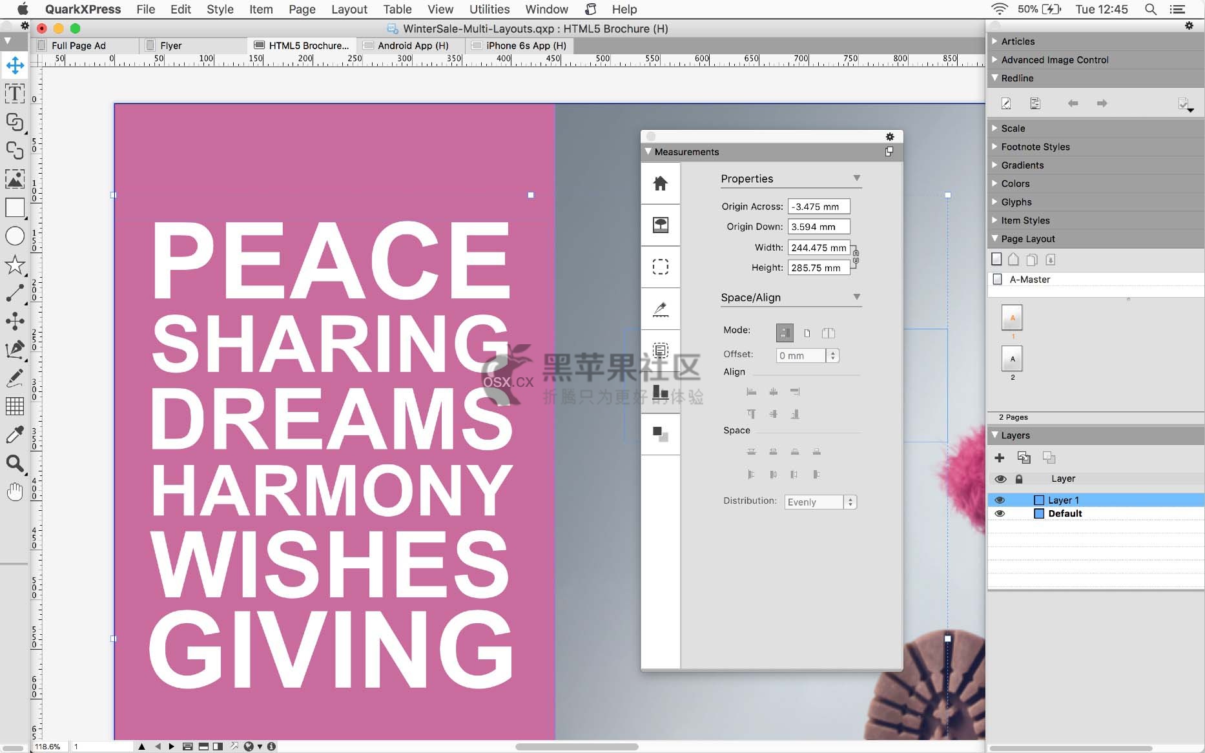
Task: Click Default layer color swatch
Action: [x=1038, y=513]
